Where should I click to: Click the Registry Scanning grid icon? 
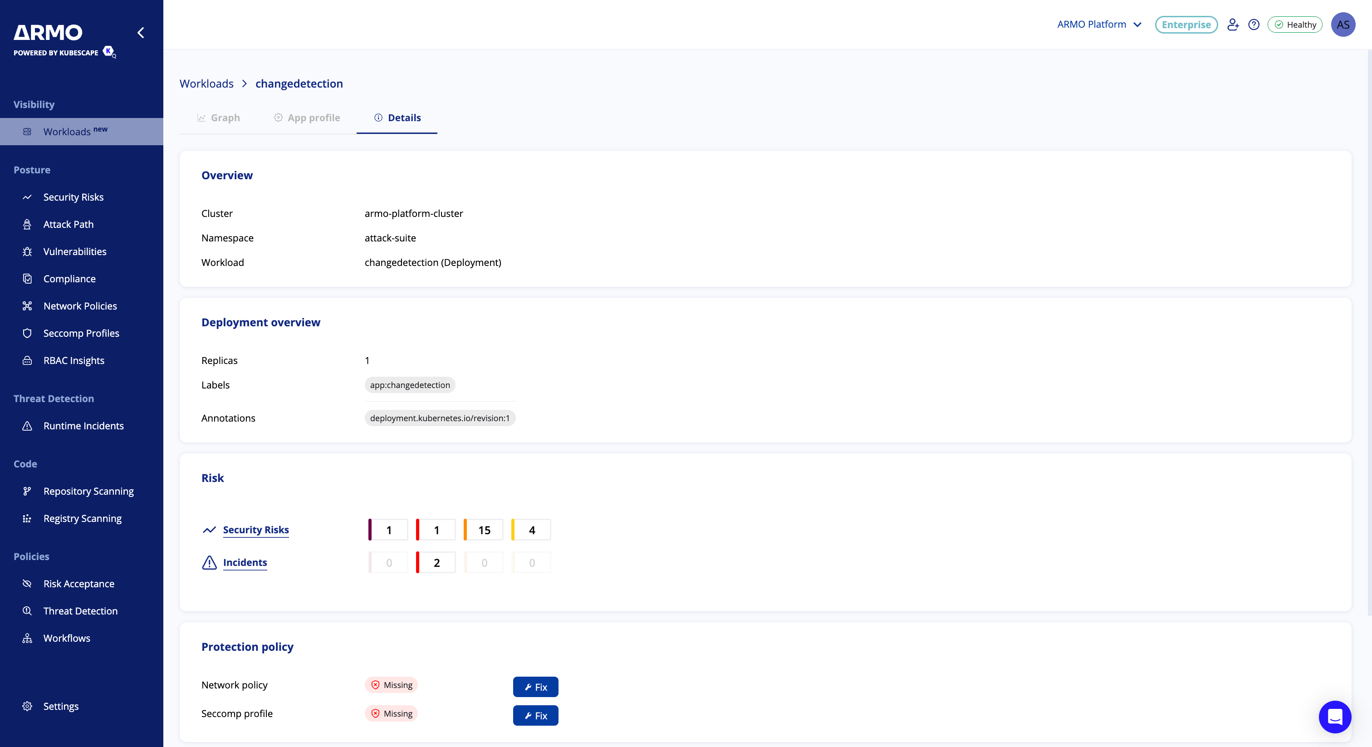pyautogui.click(x=27, y=518)
